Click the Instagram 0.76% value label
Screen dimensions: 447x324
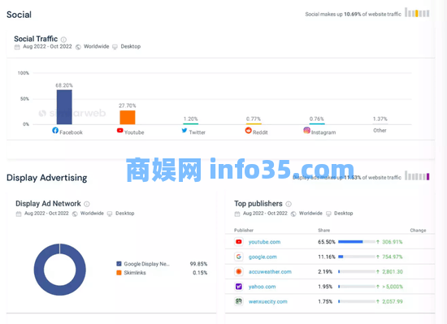click(x=317, y=119)
